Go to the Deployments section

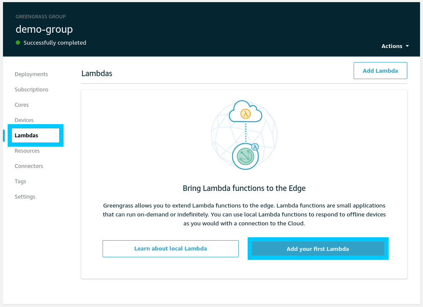[31, 74]
